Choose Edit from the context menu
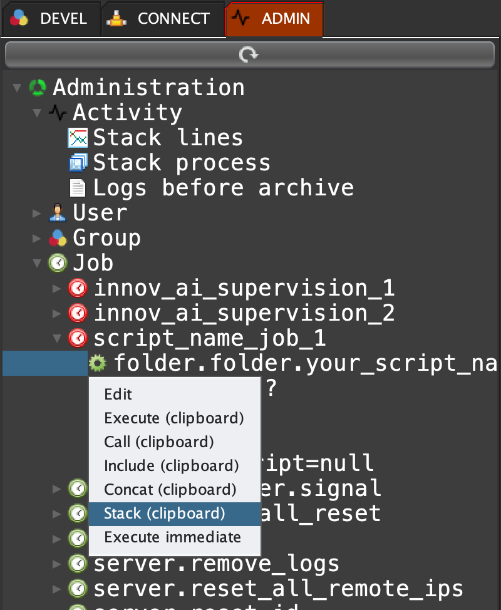 tap(118, 395)
